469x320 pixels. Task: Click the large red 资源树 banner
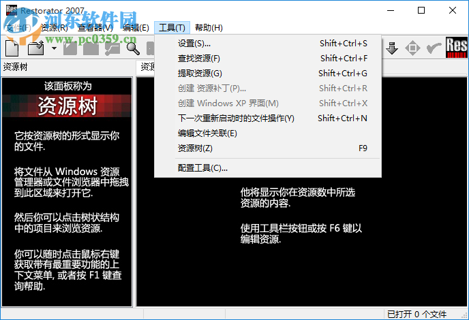[67, 106]
